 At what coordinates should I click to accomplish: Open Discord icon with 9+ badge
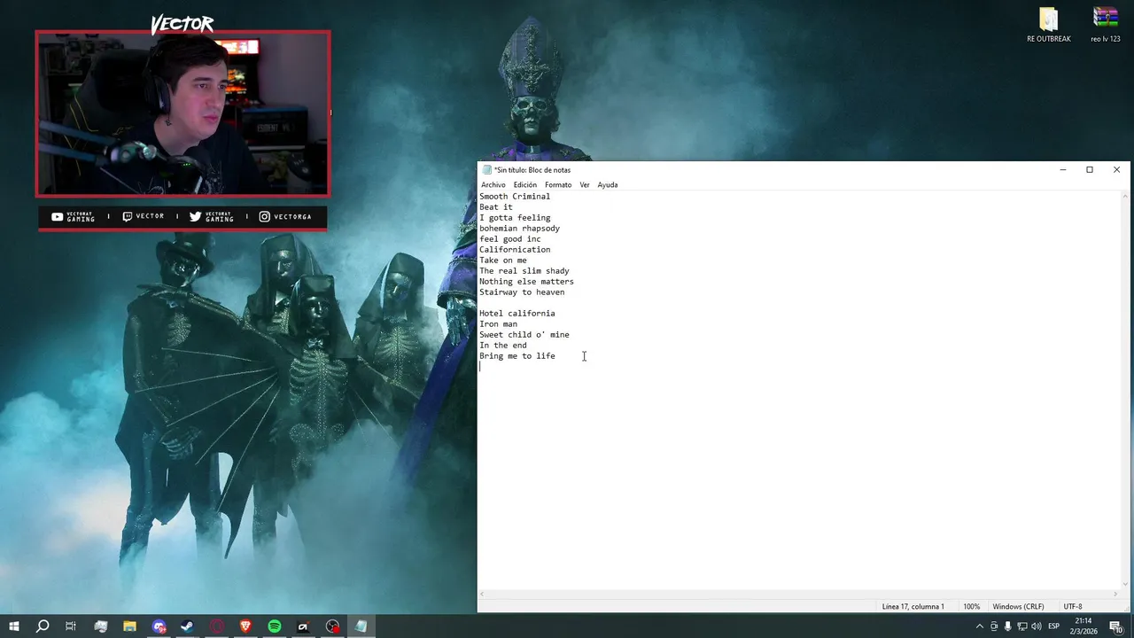(159, 626)
